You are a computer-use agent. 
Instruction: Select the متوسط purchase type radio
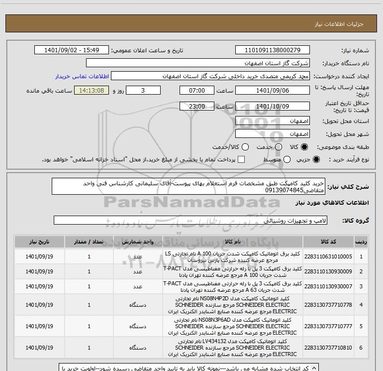tap(287, 159)
